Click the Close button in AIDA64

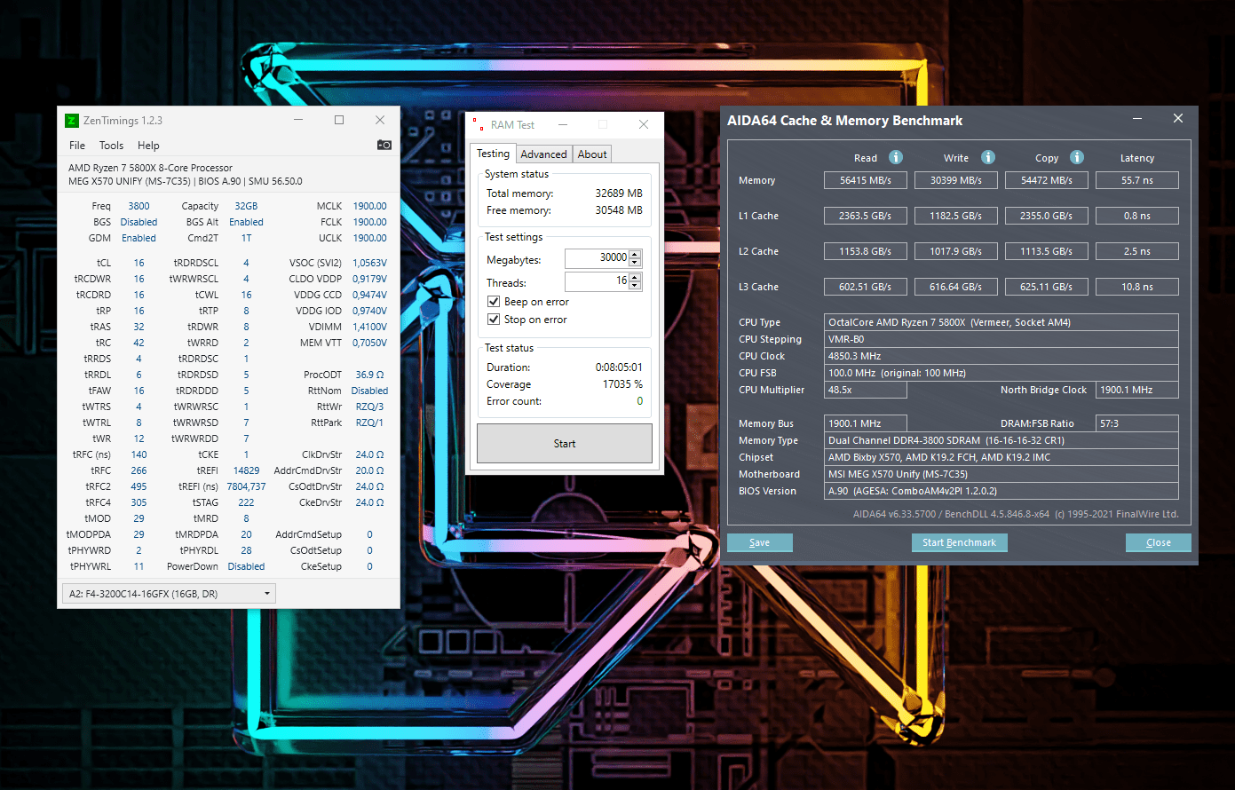(1159, 542)
